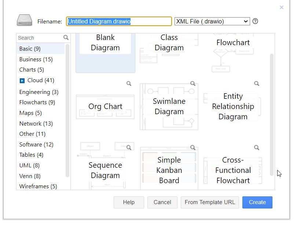Image resolution: width=304 pixels, height=225 pixels.
Task: Open the XML File (.drawio) format dropdown
Action: [212, 21]
